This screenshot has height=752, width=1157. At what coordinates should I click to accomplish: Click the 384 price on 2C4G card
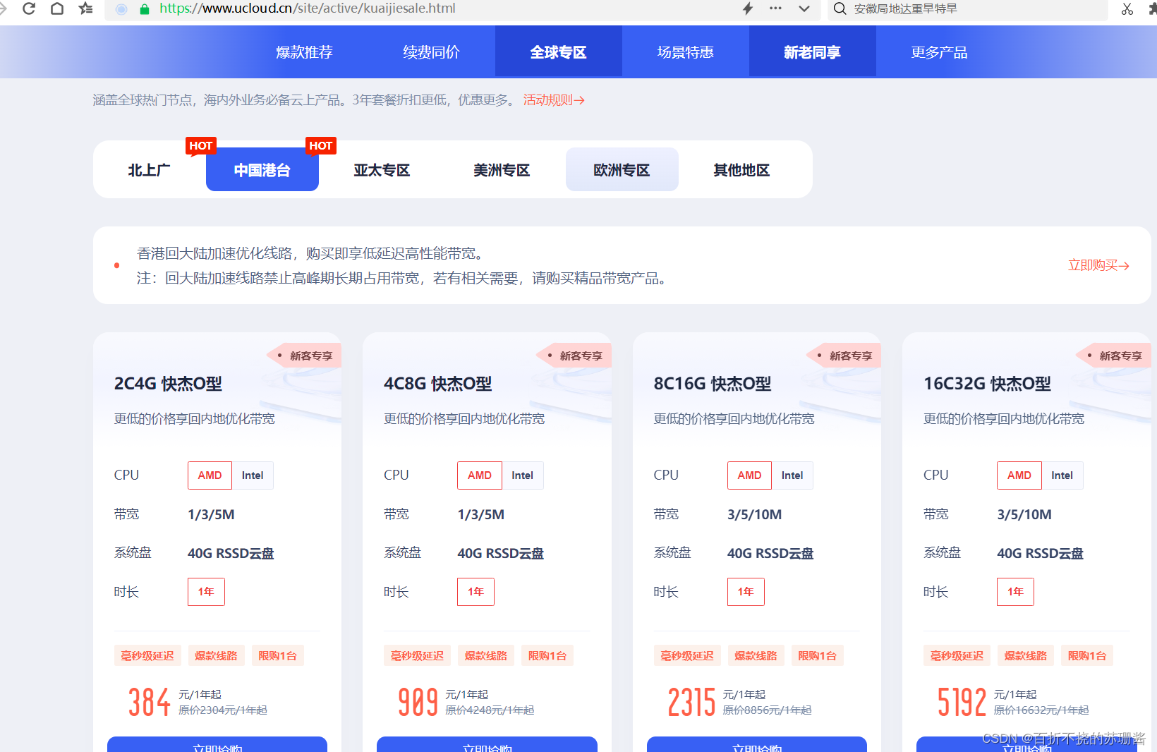pos(150,702)
